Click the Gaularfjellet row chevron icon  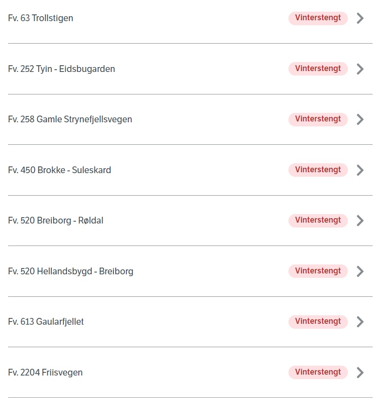(x=360, y=322)
